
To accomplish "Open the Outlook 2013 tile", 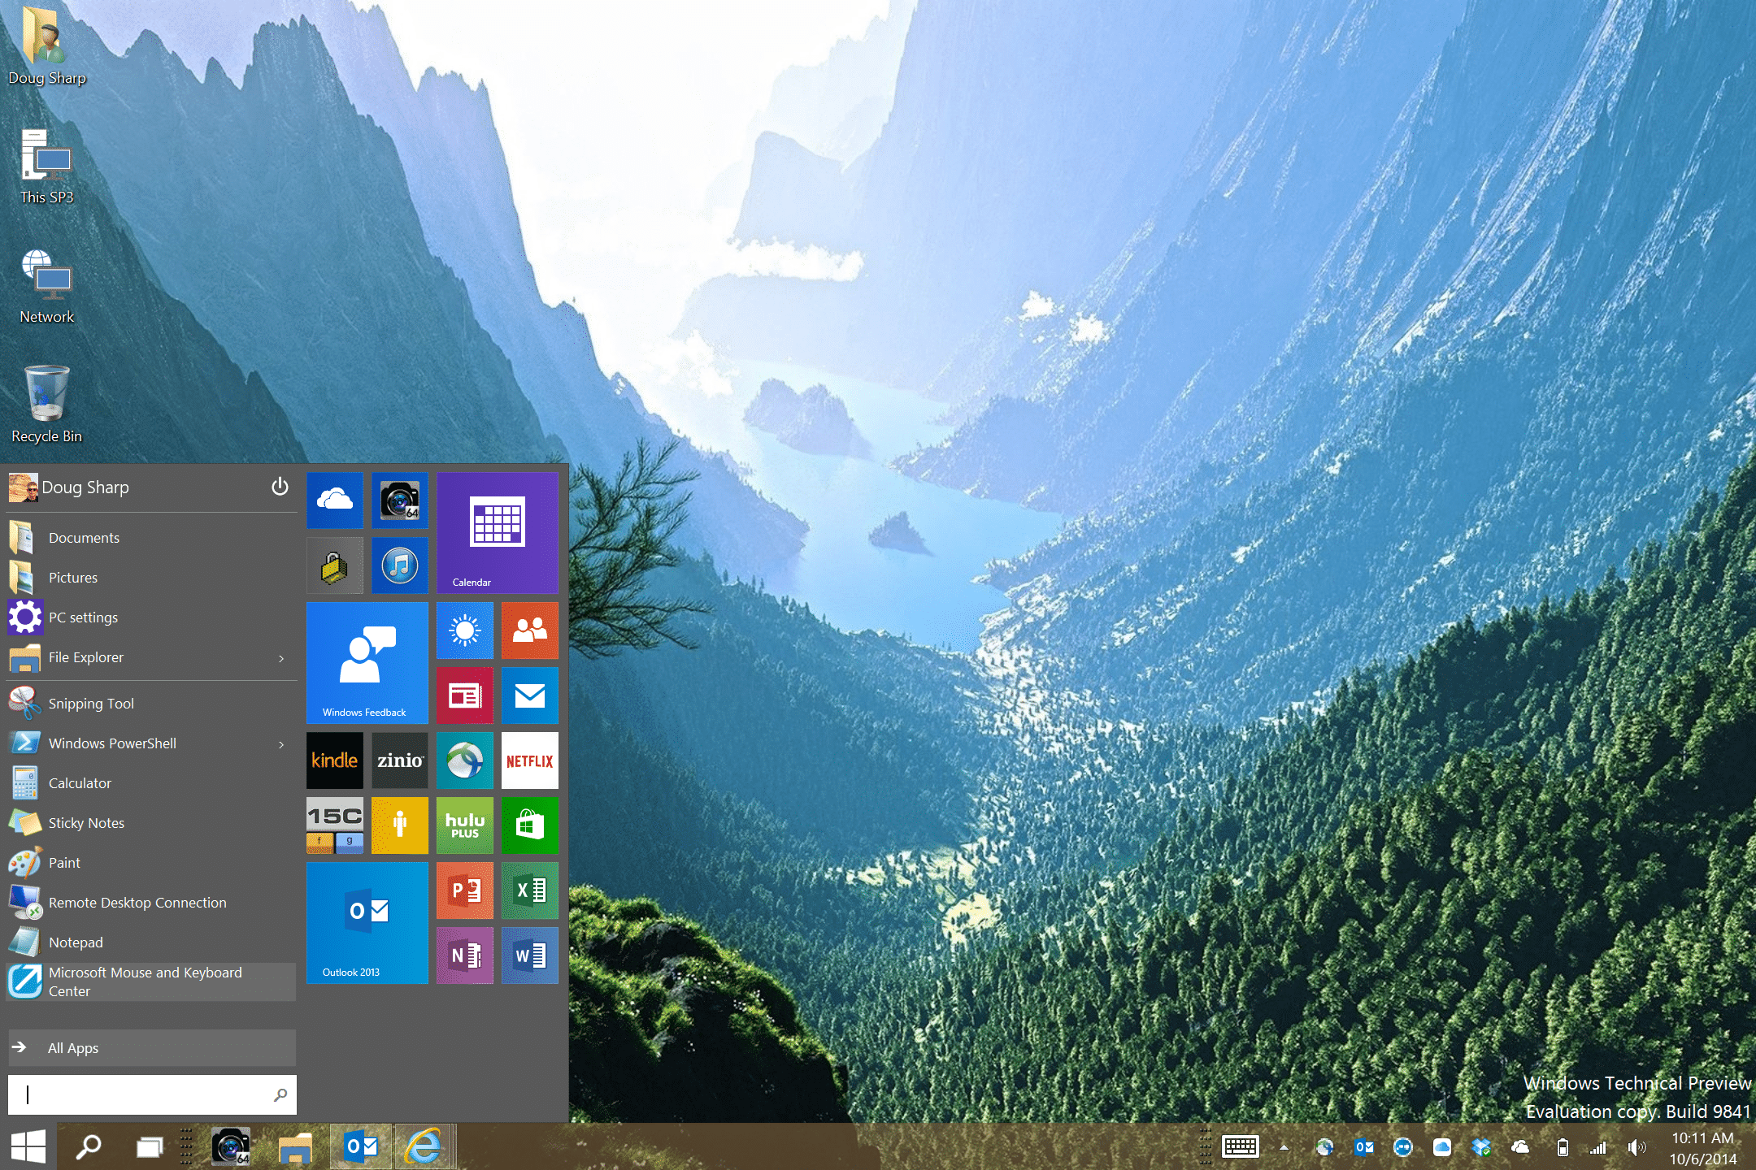I will click(x=367, y=923).
